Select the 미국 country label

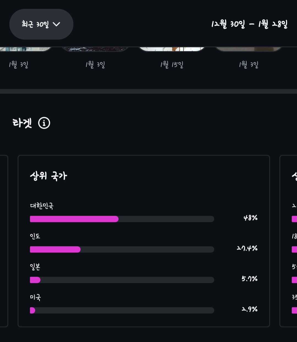point(35,297)
